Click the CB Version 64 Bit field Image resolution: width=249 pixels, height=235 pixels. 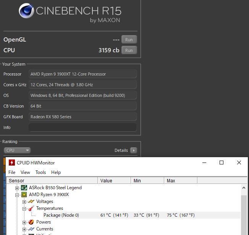[82, 106]
